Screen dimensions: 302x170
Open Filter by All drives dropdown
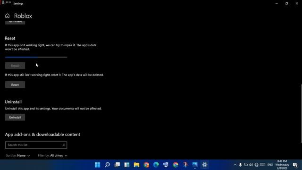52,155
